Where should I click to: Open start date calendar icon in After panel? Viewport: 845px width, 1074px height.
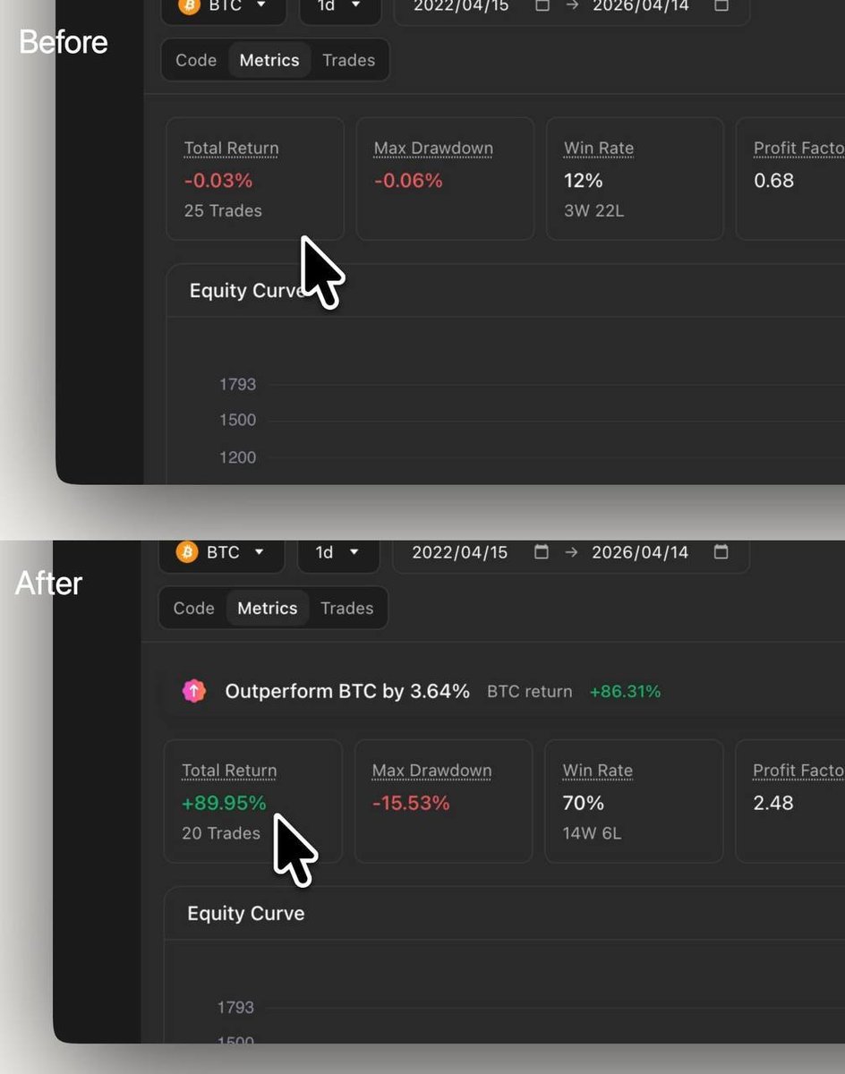[542, 552]
